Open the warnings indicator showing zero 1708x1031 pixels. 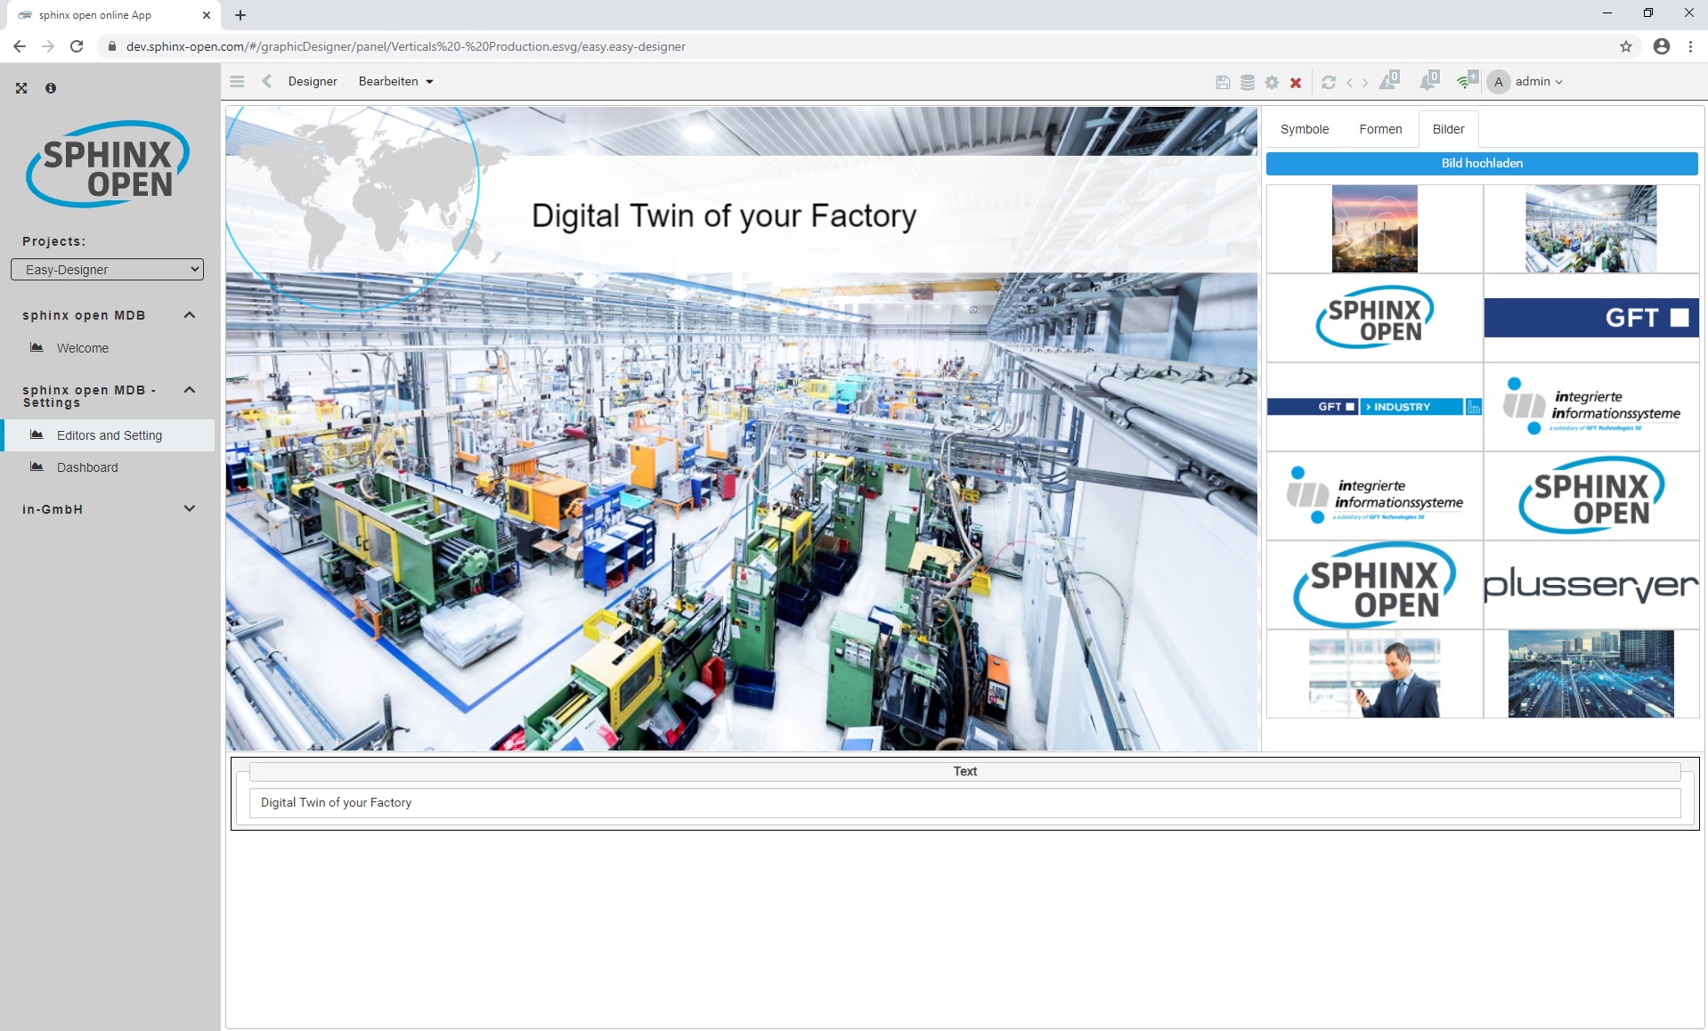[x=1387, y=81]
